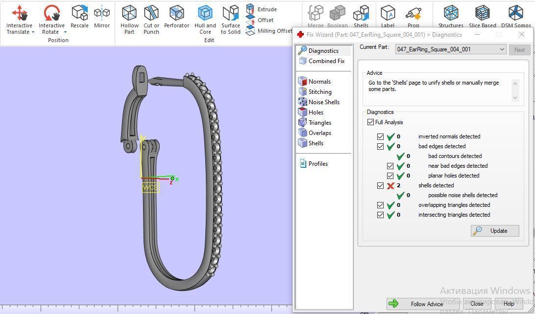Screen dimensions: 535x314
Task: Choose the Offset command
Action: click(x=260, y=20)
